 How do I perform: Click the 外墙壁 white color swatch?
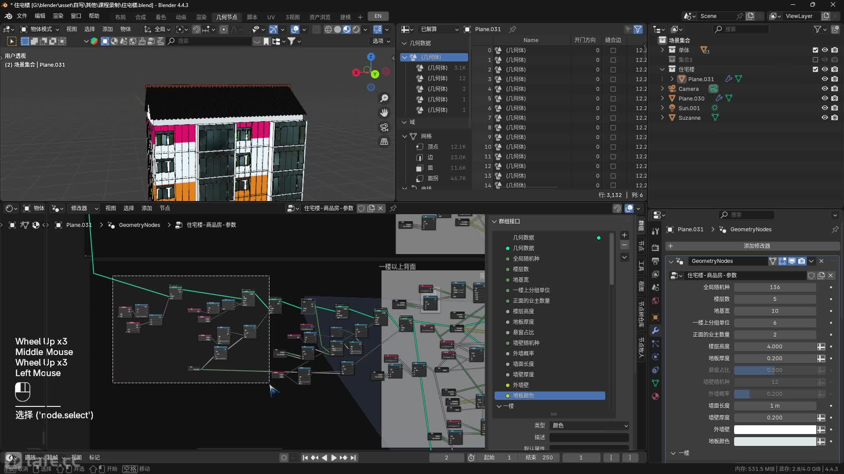(775, 430)
